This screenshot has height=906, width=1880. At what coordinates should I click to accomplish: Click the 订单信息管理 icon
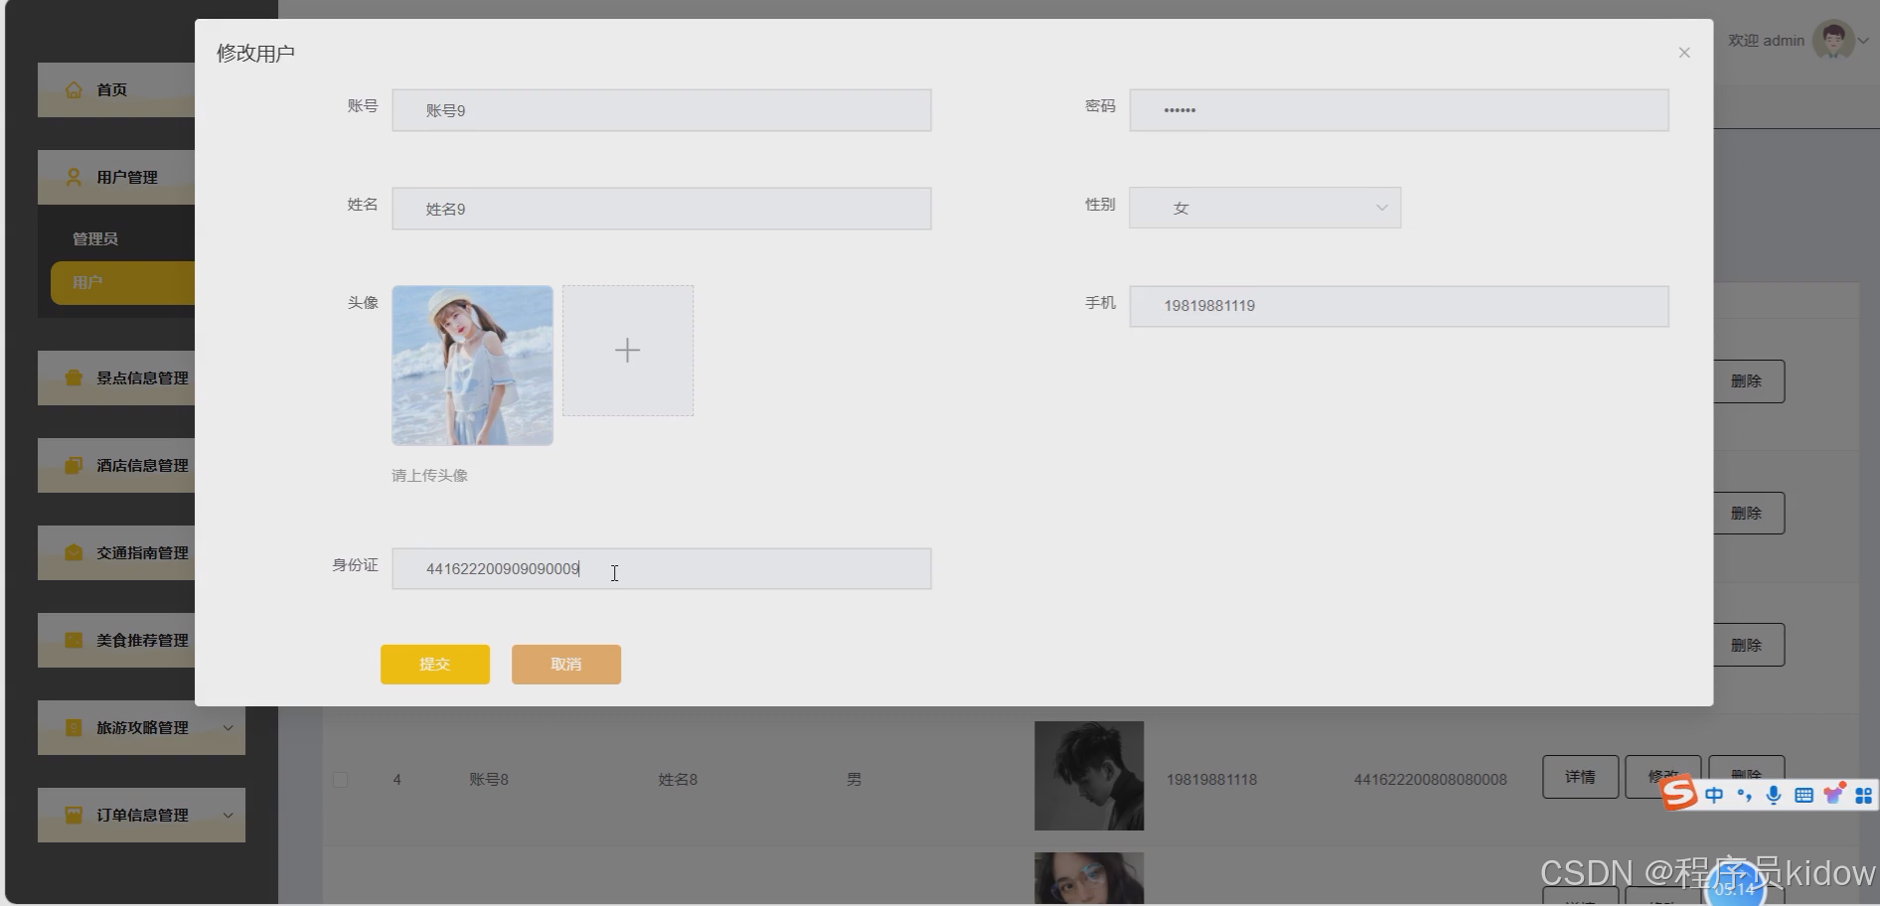click(x=74, y=815)
